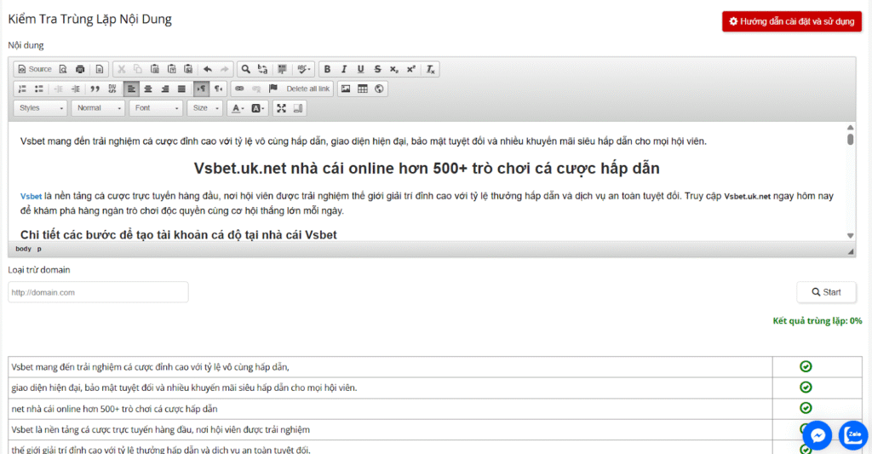Image resolution: width=872 pixels, height=454 pixels.
Task: Insert an anchor flag
Action: pyautogui.click(x=273, y=89)
